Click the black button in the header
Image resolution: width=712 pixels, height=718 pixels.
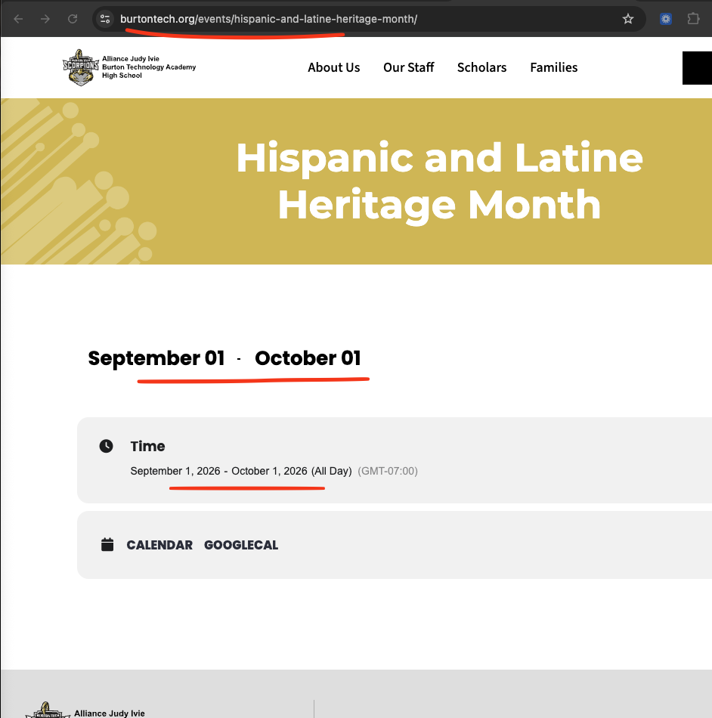[x=697, y=68]
